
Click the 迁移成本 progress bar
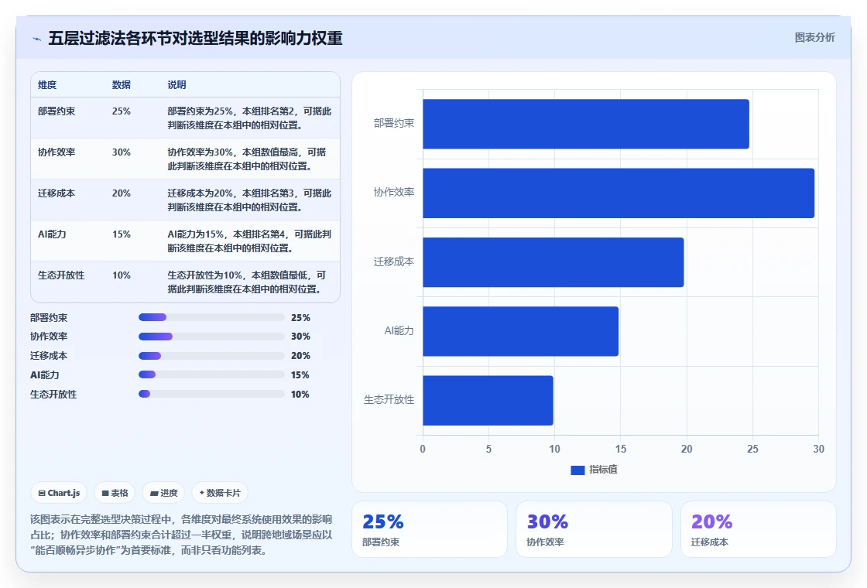(x=211, y=356)
